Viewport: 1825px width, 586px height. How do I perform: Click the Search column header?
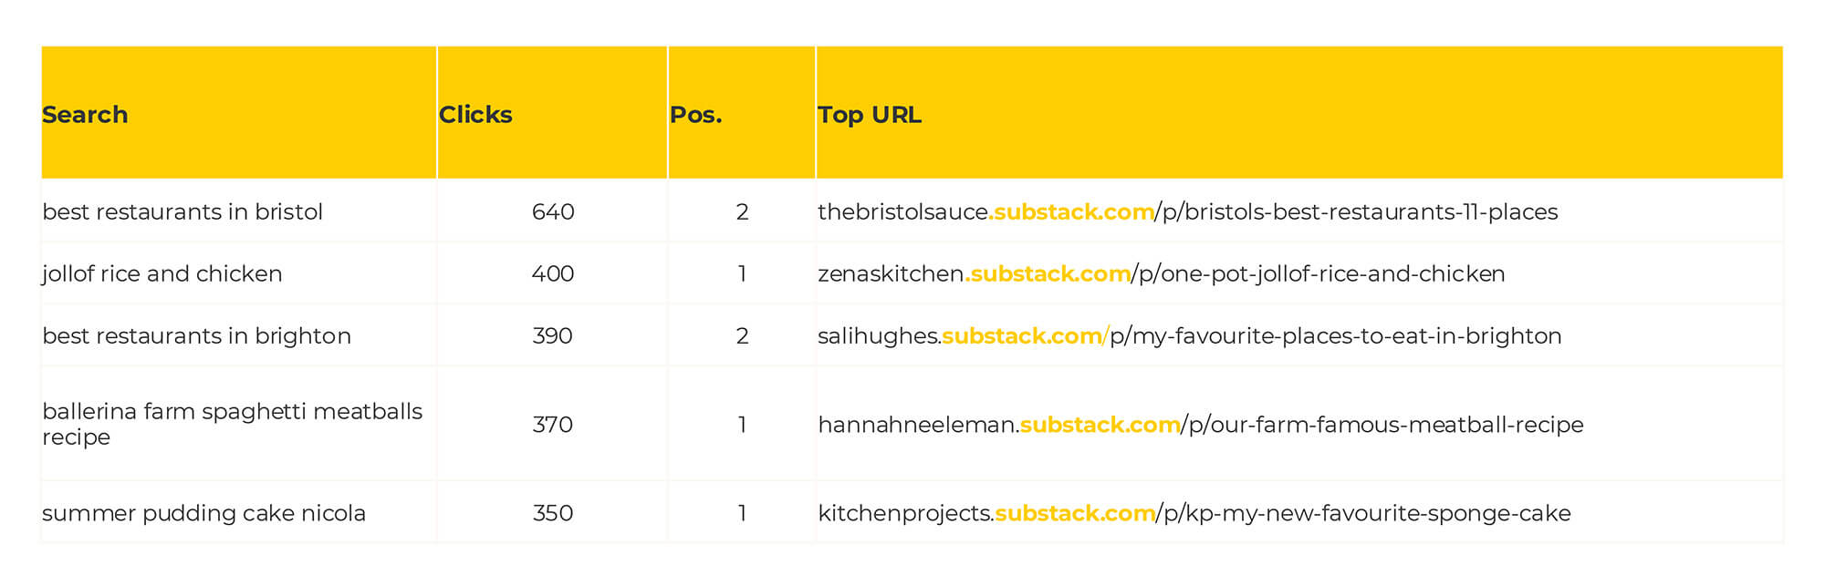pos(85,115)
